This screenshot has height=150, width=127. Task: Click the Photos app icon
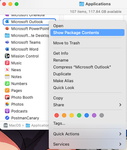(x=7, y=104)
